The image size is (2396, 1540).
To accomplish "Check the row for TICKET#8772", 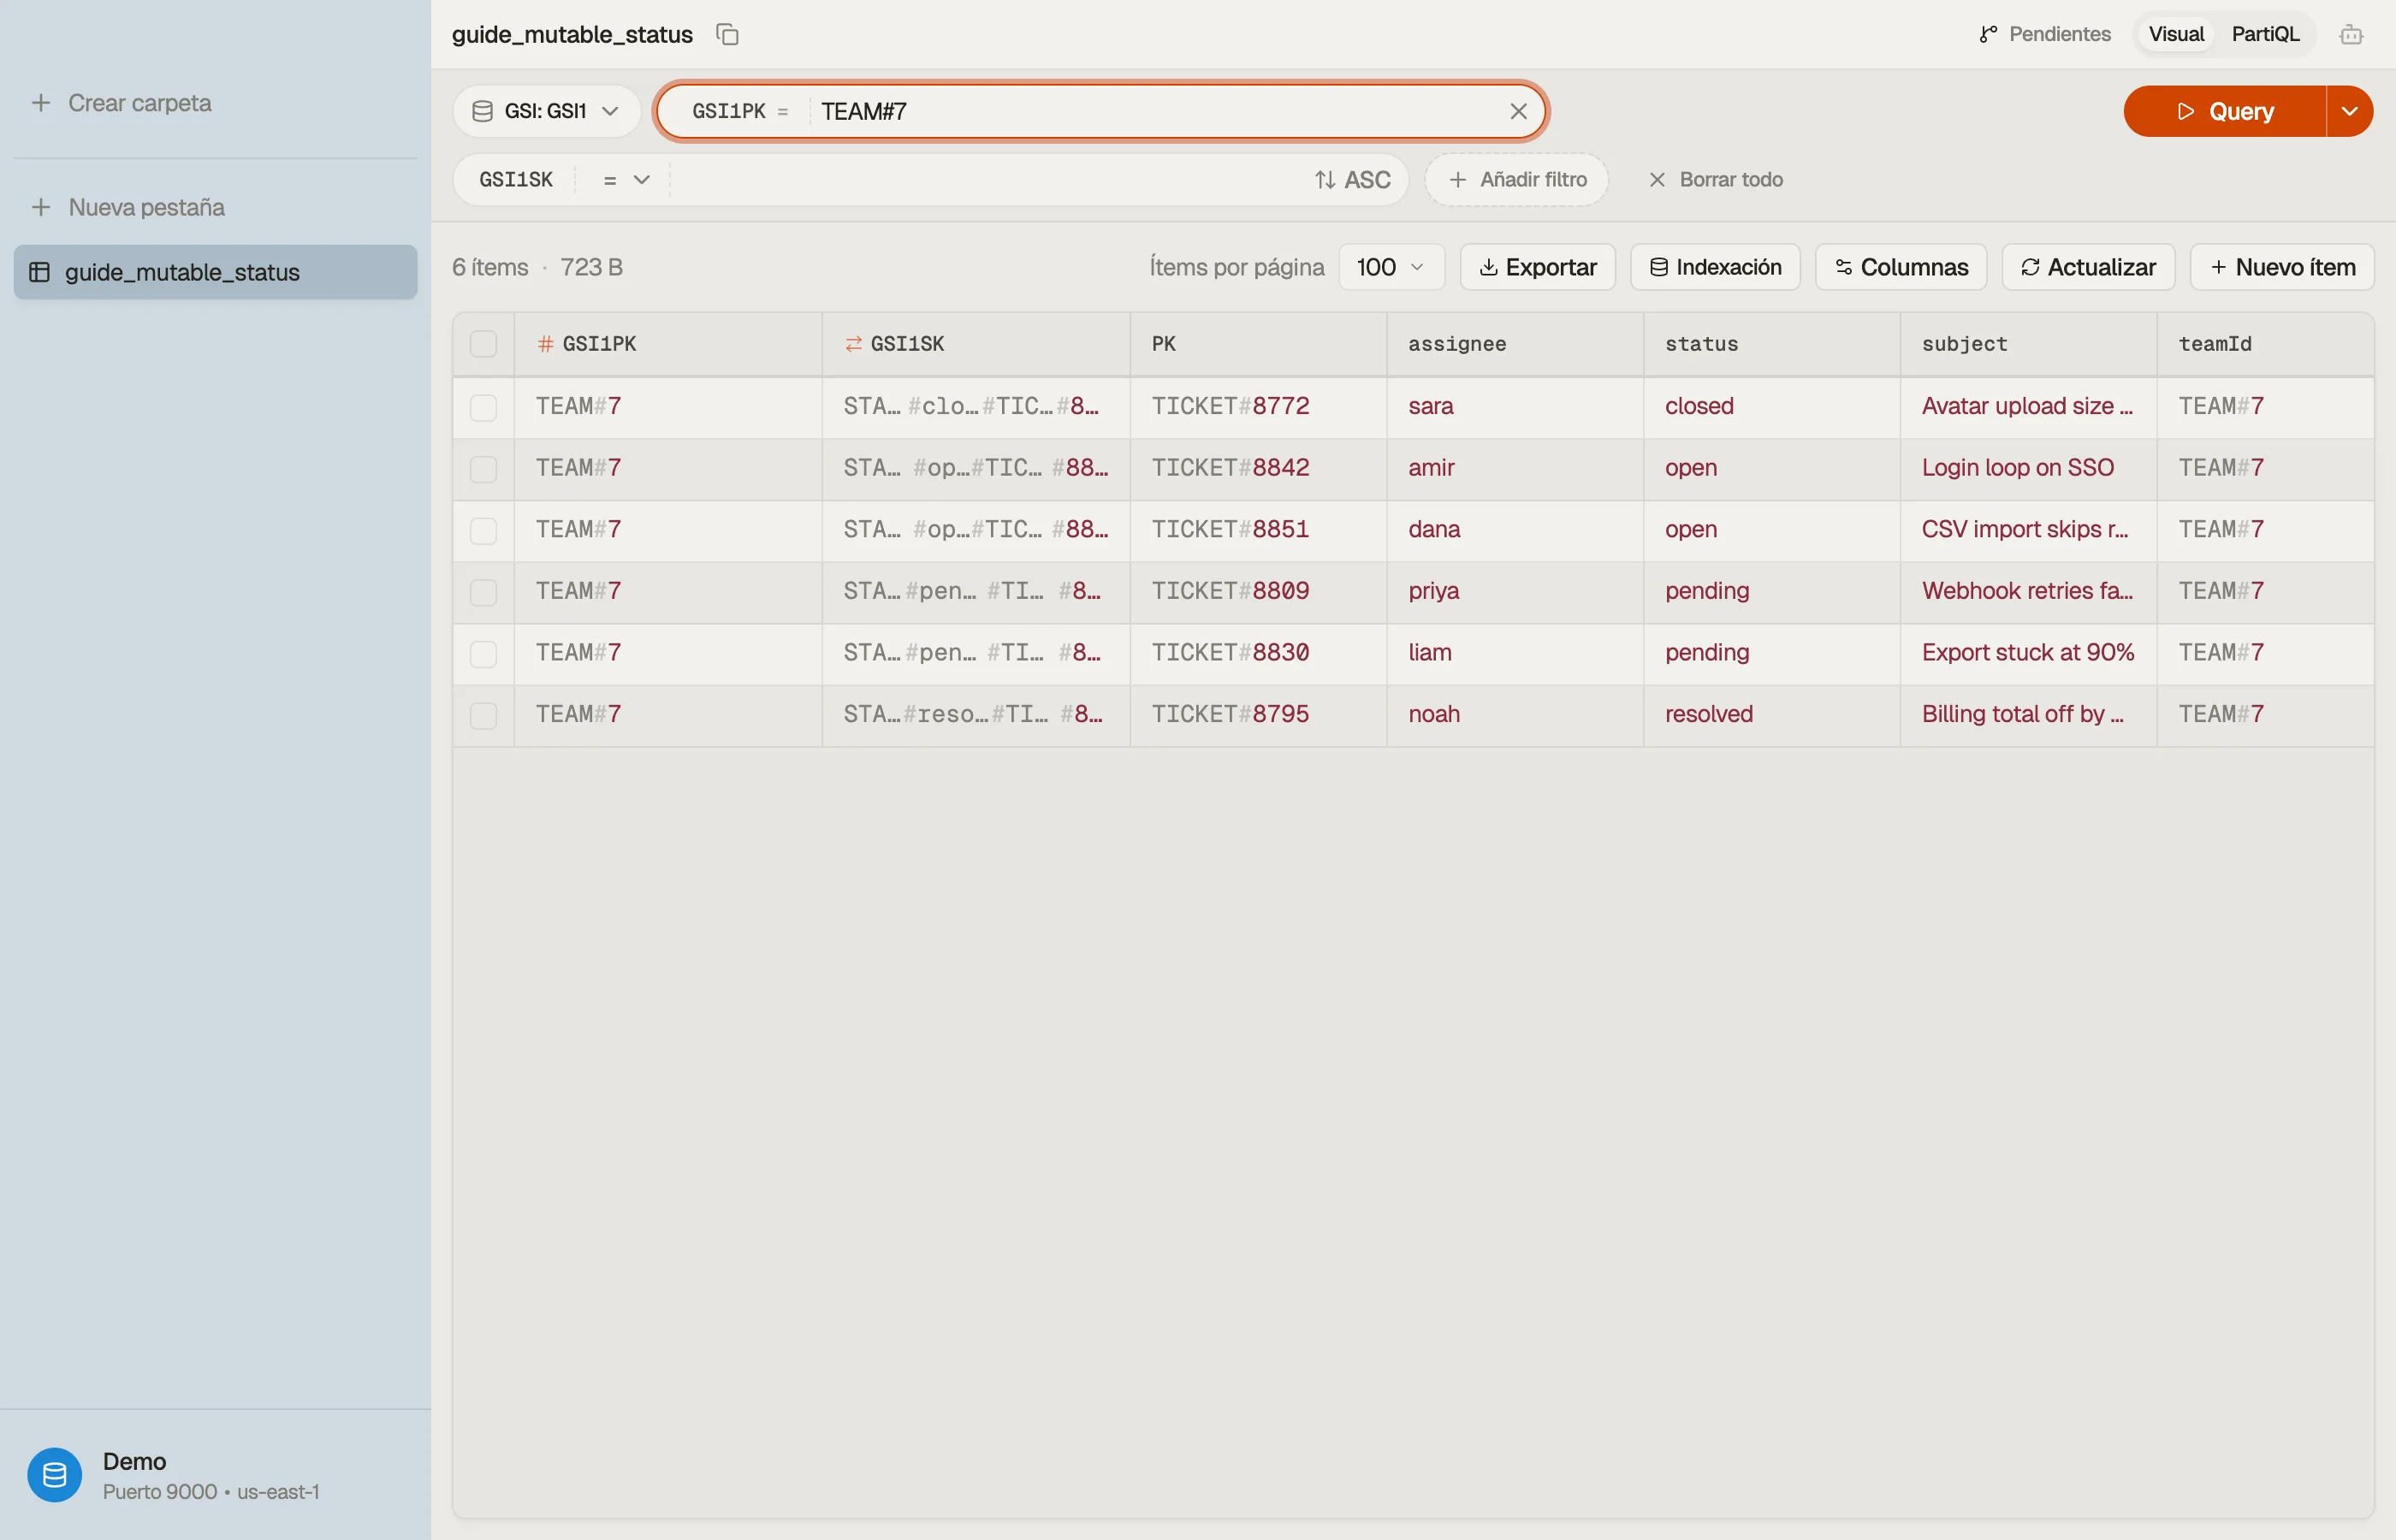I will (x=483, y=407).
